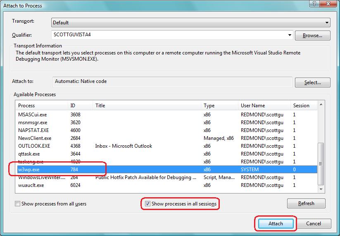Select the w3wp.exe process row
Screen dimensions: 340x236
(x=166, y=170)
